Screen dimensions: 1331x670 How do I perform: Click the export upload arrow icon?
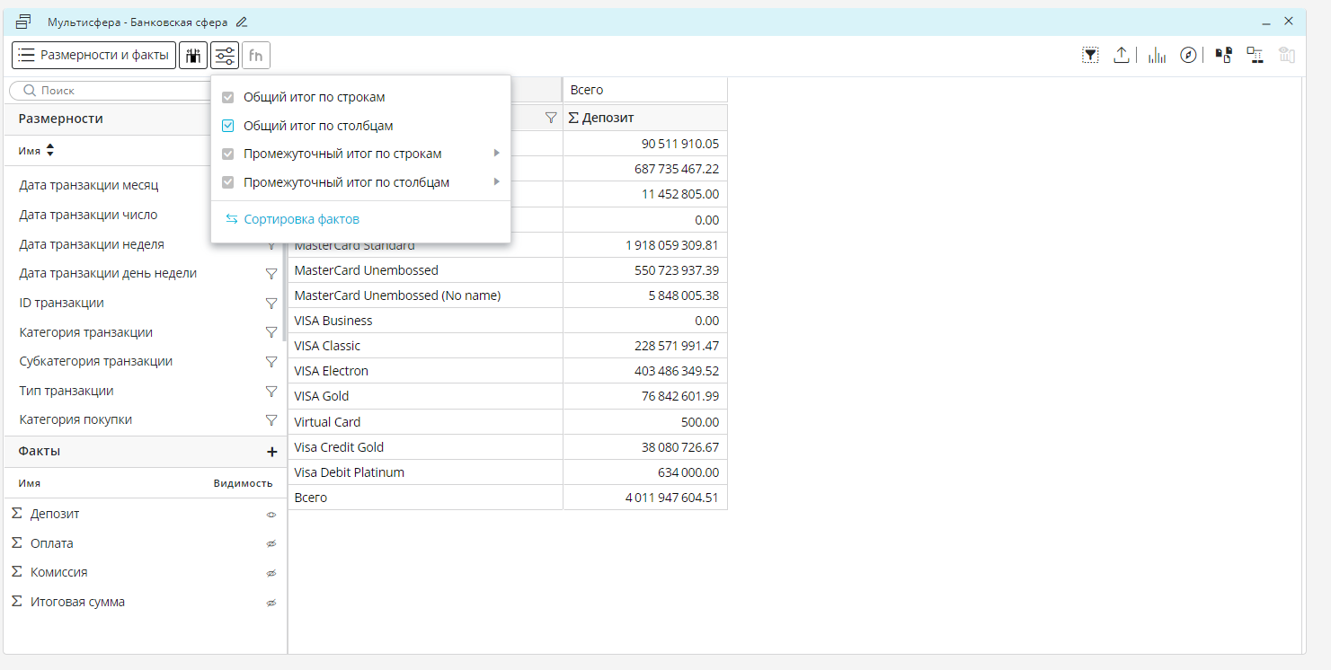pos(1121,56)
